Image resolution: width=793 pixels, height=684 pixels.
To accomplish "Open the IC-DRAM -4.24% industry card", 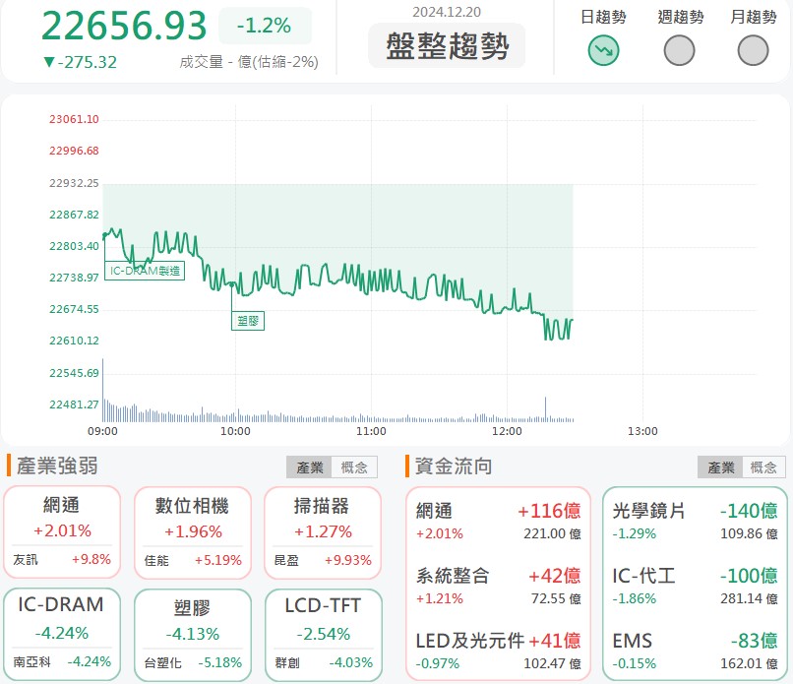I will 62,634.
